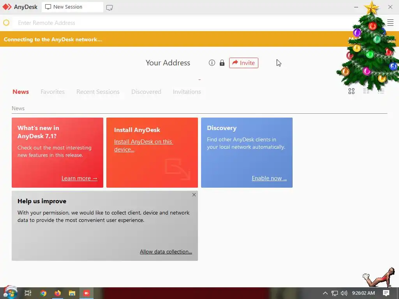The width and height of the screenshot is (399, 299).
Task: Switch to the Discovered tab
Action: coord(146,92)
